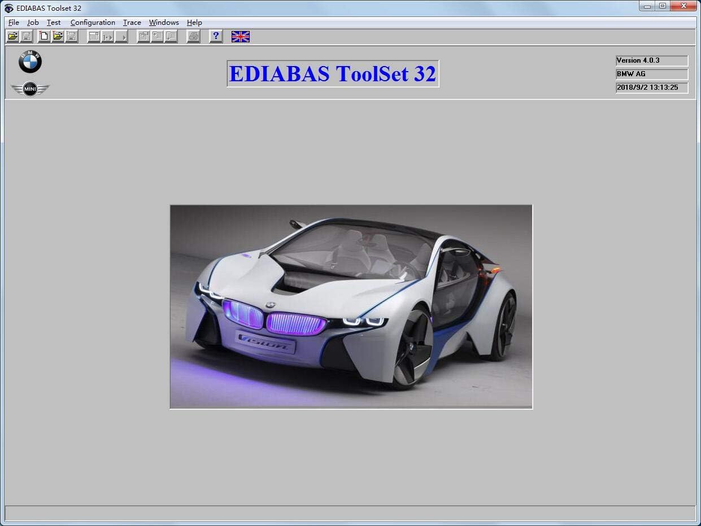Click the BMW logo

[x=30, y=62]
